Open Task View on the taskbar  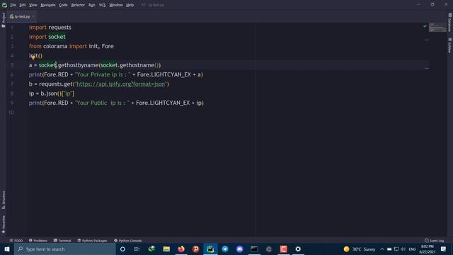click(x=137, y=249)
